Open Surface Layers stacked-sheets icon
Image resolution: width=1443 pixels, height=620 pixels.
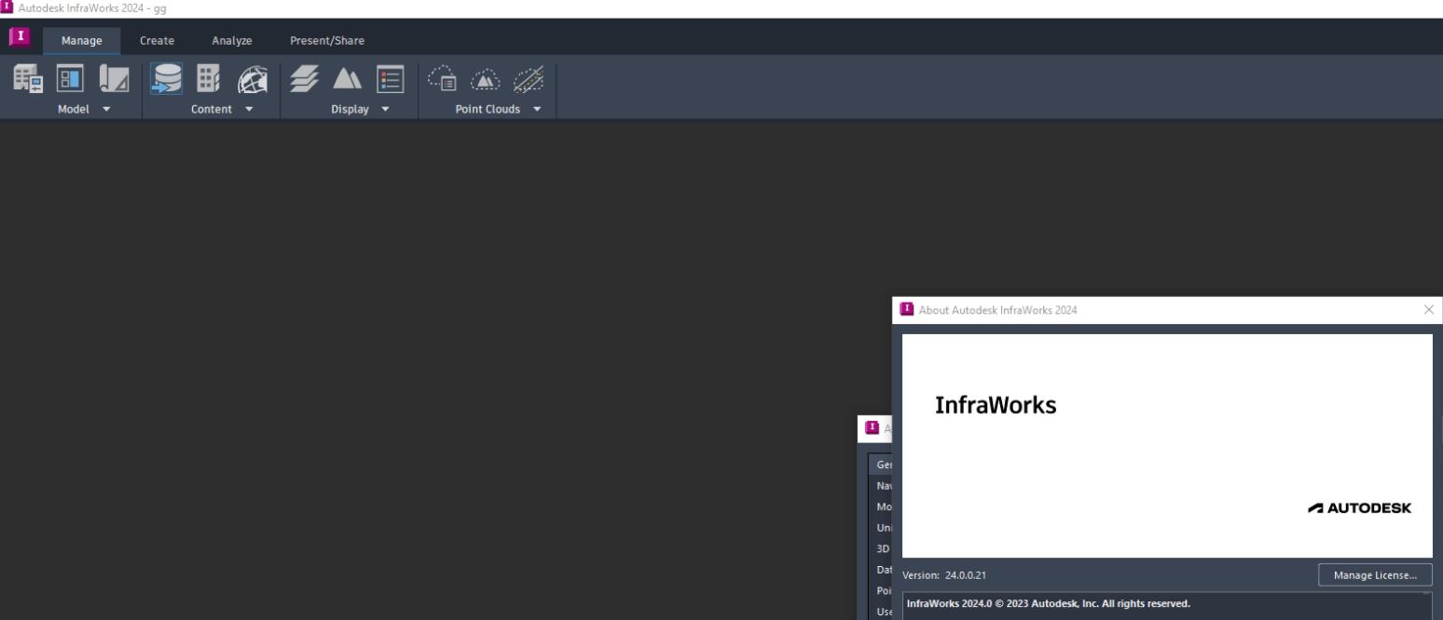point(303,80)
